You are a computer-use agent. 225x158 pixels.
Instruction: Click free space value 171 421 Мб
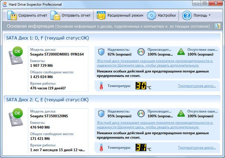40,139
